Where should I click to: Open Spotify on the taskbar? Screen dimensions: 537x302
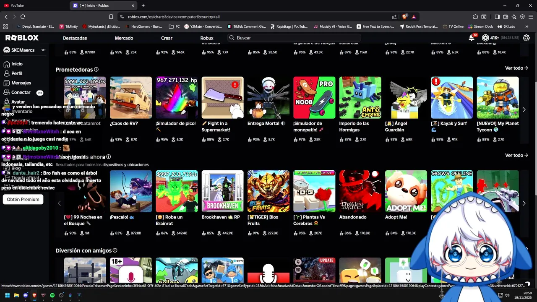pos(52,295)
